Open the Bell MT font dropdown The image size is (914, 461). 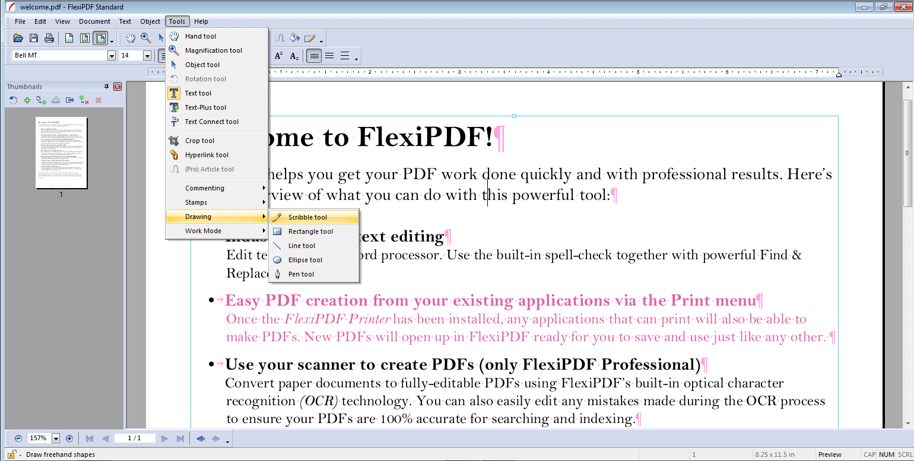[x=112, y=56]
